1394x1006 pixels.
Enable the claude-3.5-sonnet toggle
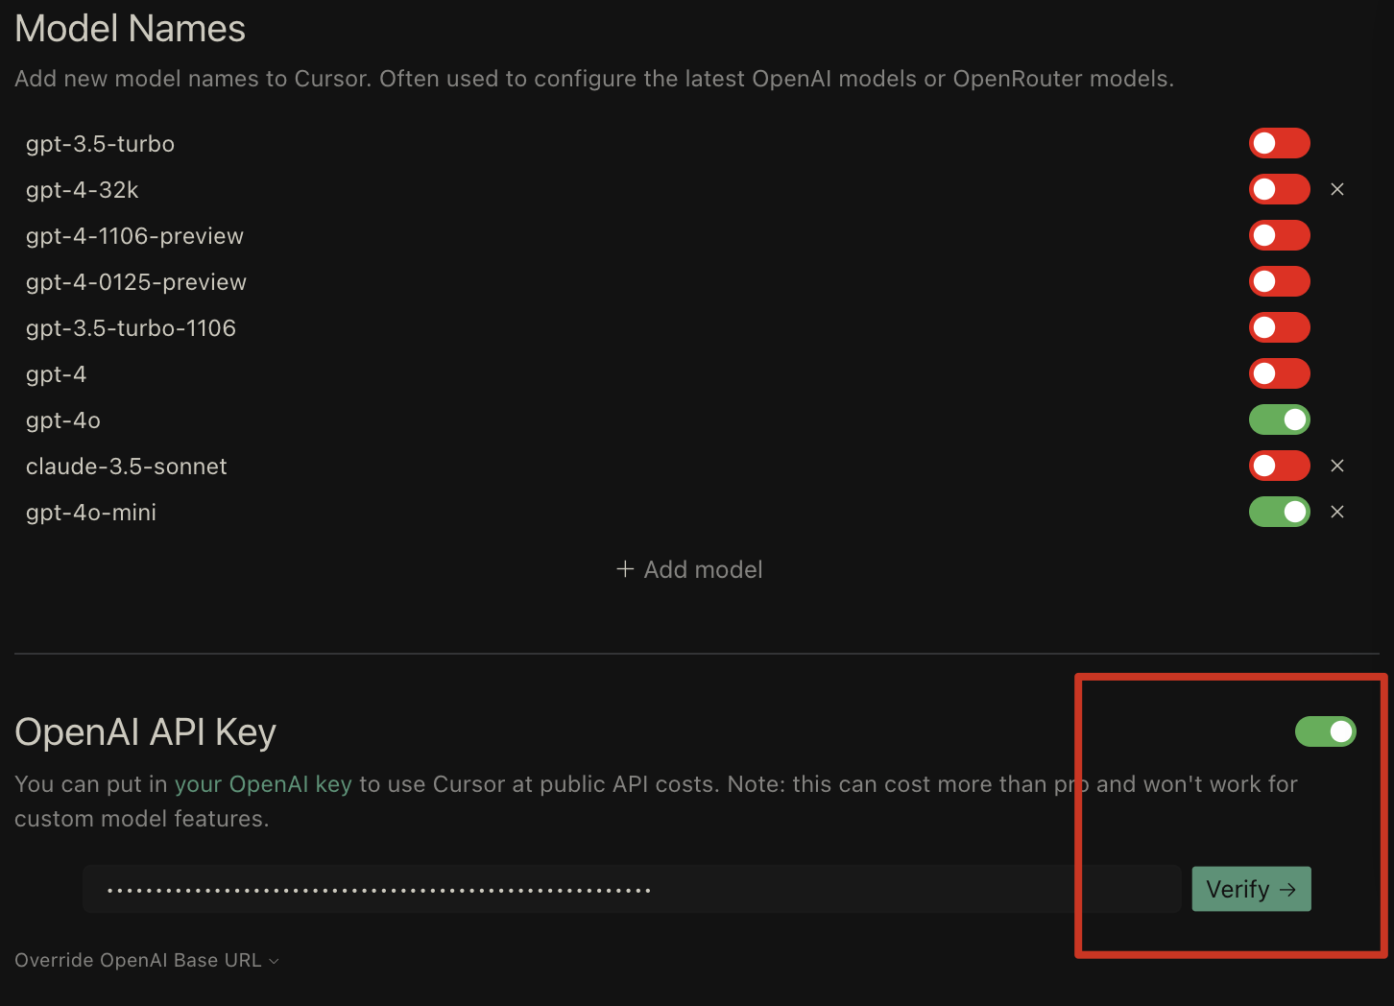tap(1280, 467)
